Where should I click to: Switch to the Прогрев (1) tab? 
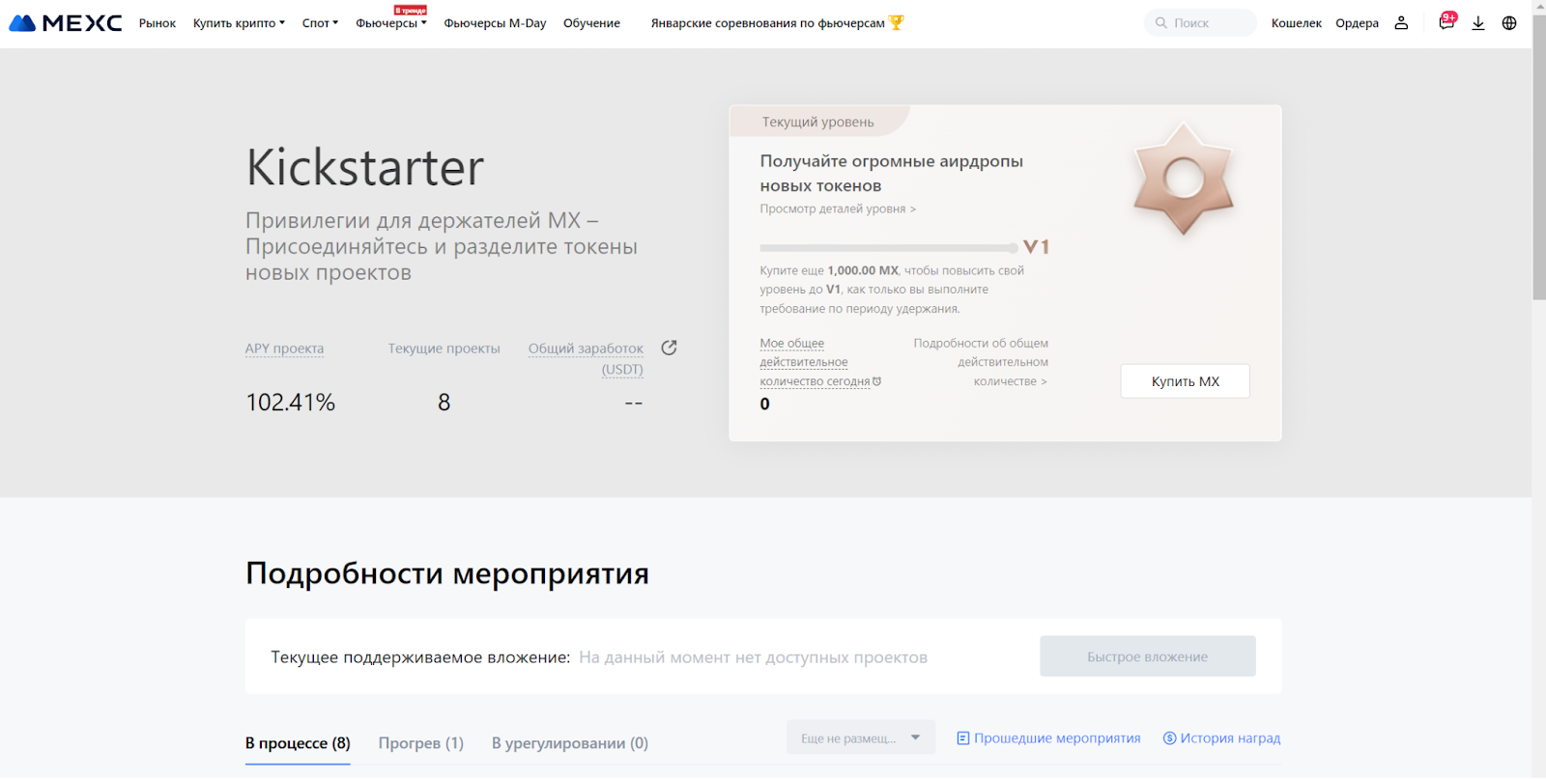click(420, 743)
